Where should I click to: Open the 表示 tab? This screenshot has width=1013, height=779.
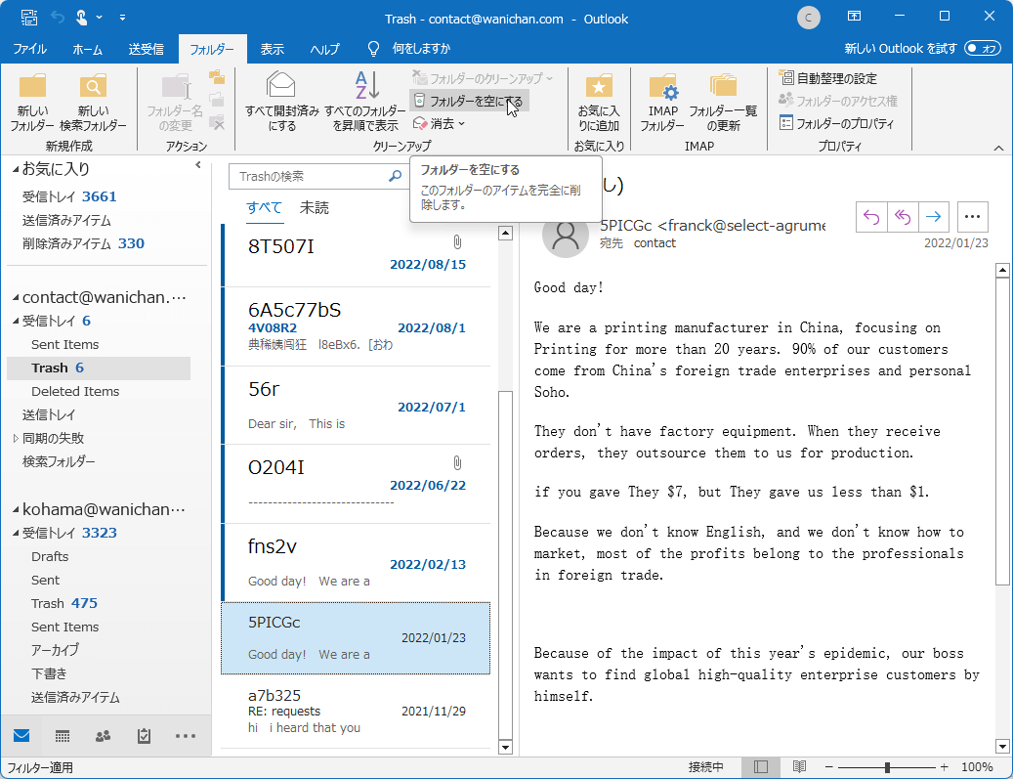click(x=272, y=49)
